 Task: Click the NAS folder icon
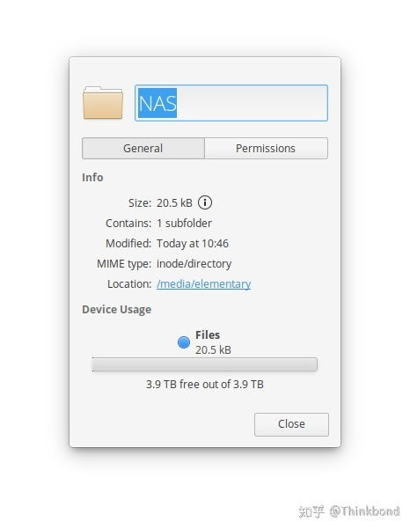pyautogui.click(x=103, y=103)
